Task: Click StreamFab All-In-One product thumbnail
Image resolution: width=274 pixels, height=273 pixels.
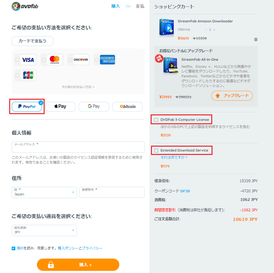Action: point(171,65)
